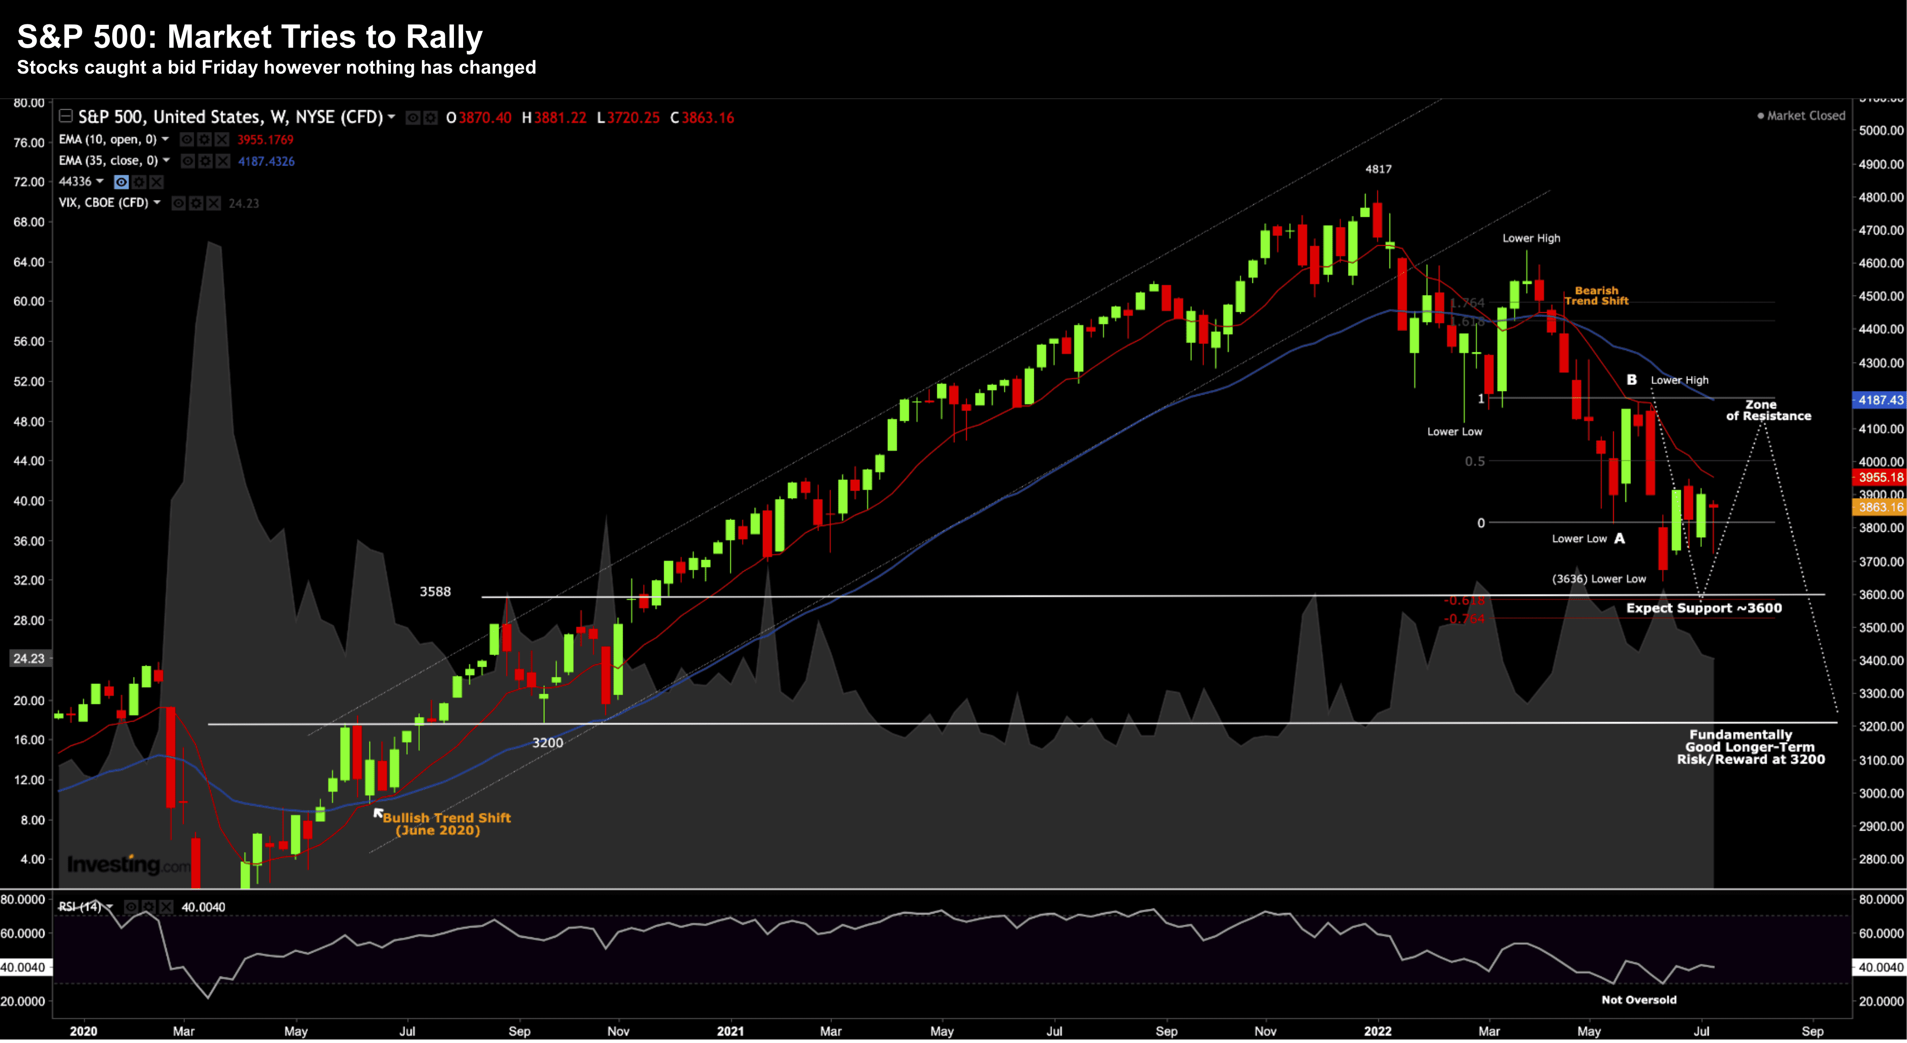Toggle visibility eye of study 44336
The image size is (1907, 1043).
pyautogui.click(x=121, y=182)
